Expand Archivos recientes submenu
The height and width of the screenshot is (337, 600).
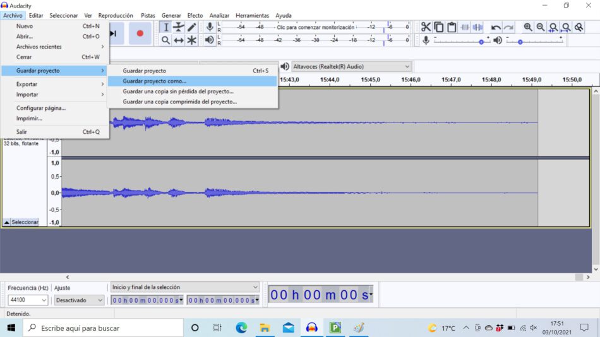[x=55, y=47]
